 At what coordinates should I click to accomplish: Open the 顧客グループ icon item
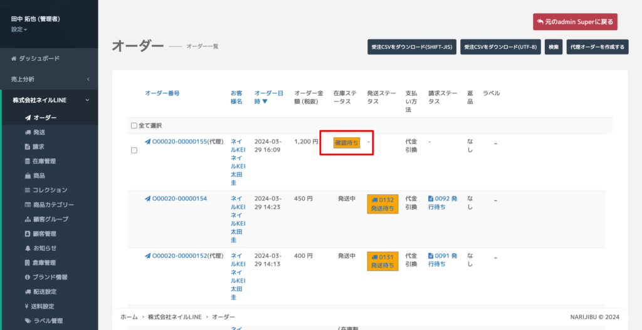click(28, 219)
